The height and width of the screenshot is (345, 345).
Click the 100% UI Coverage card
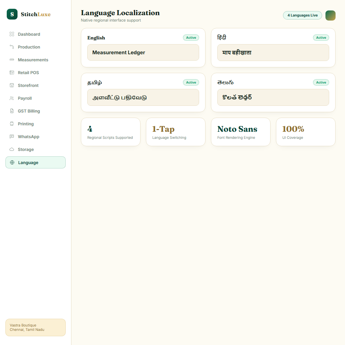[x=306, y=132]
